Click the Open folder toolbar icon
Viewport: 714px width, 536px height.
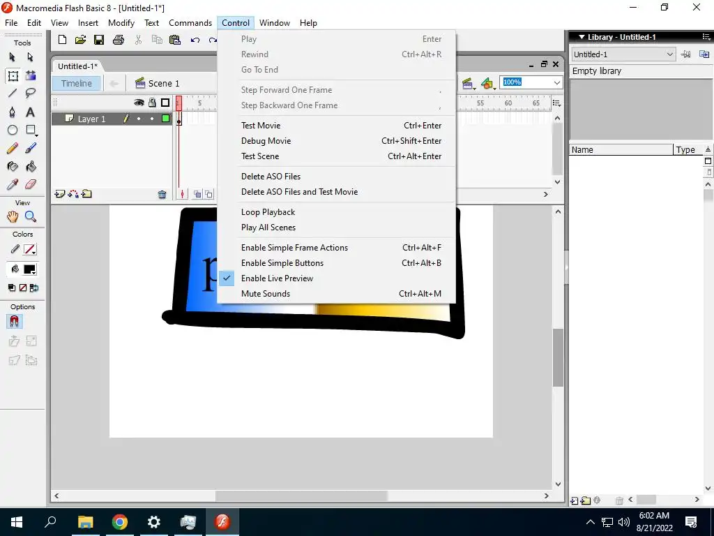(81, 40)
